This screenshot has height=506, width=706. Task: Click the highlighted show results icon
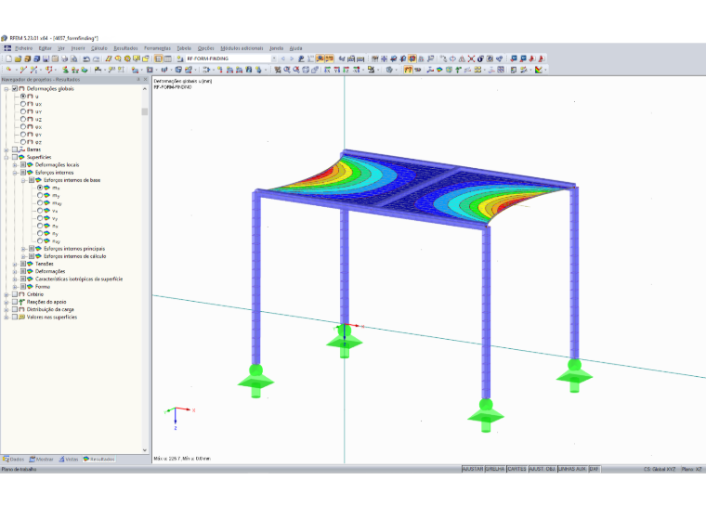point(320,58)
